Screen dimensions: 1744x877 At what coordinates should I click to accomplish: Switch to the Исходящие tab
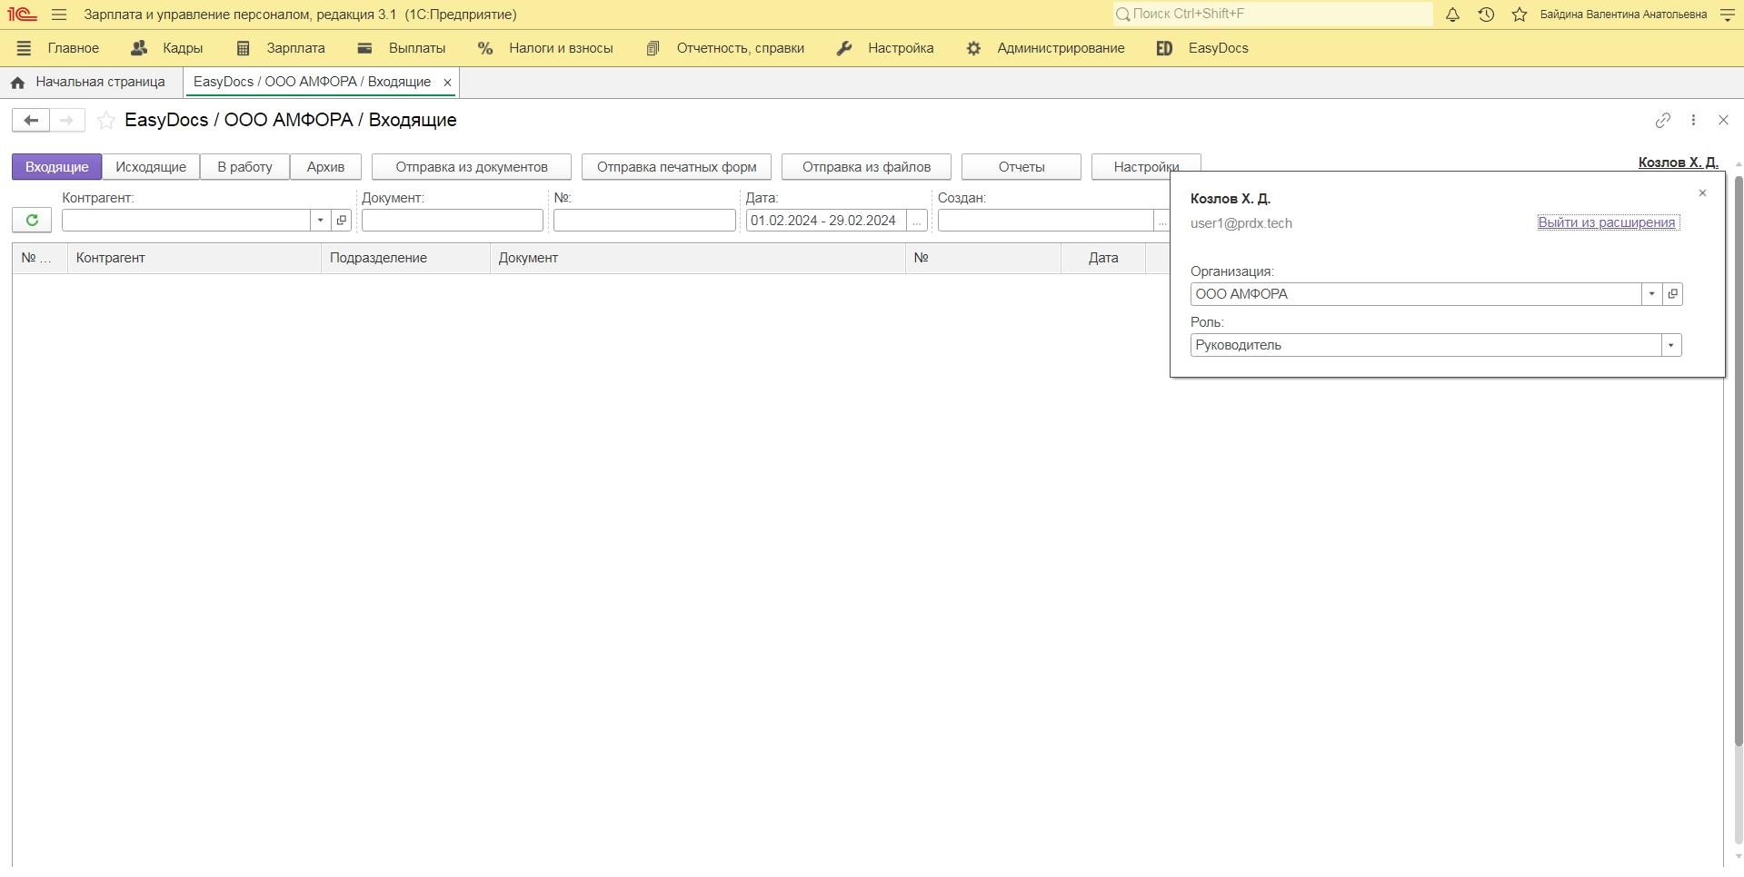[x=151, y=167]
